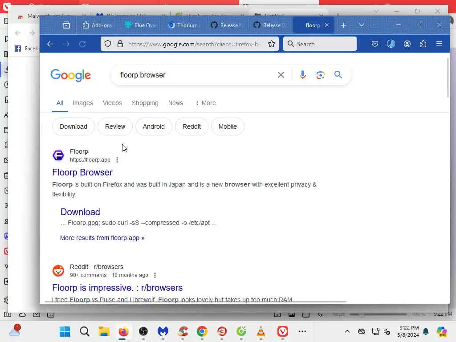Select the All results tab
This screenshot has width=456, height=342.
(x=60, y=103)
